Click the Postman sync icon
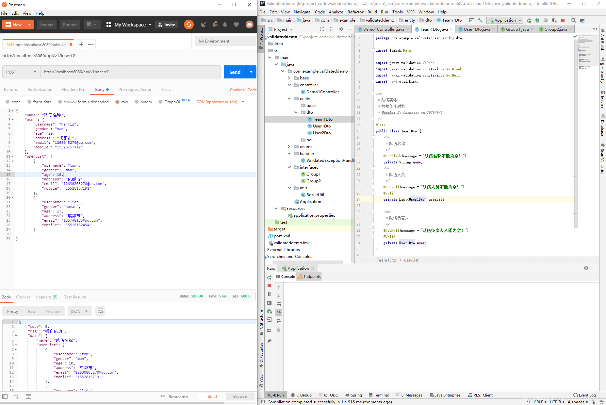Viewport: 606px width, 405px height. click(x=188, y=25)
